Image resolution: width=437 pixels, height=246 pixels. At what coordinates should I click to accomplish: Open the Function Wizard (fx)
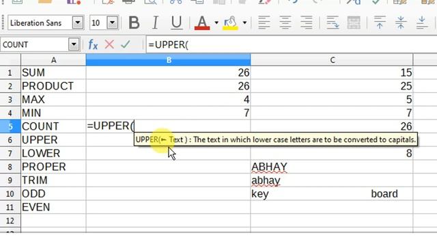pos(93,44)
